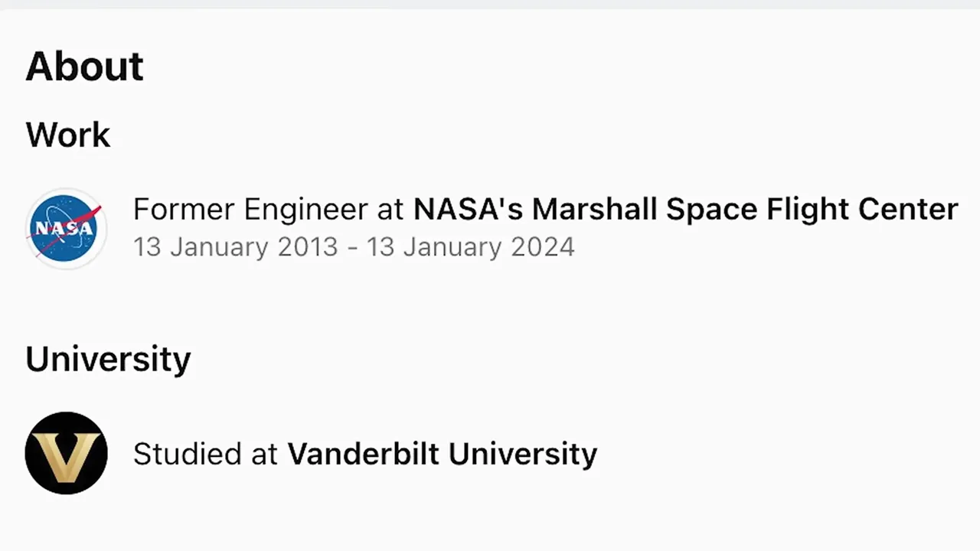This screenshot has width=980, height=551.
Task: Click the bold word University after Vanderbilt
Action: pos(523,454)
